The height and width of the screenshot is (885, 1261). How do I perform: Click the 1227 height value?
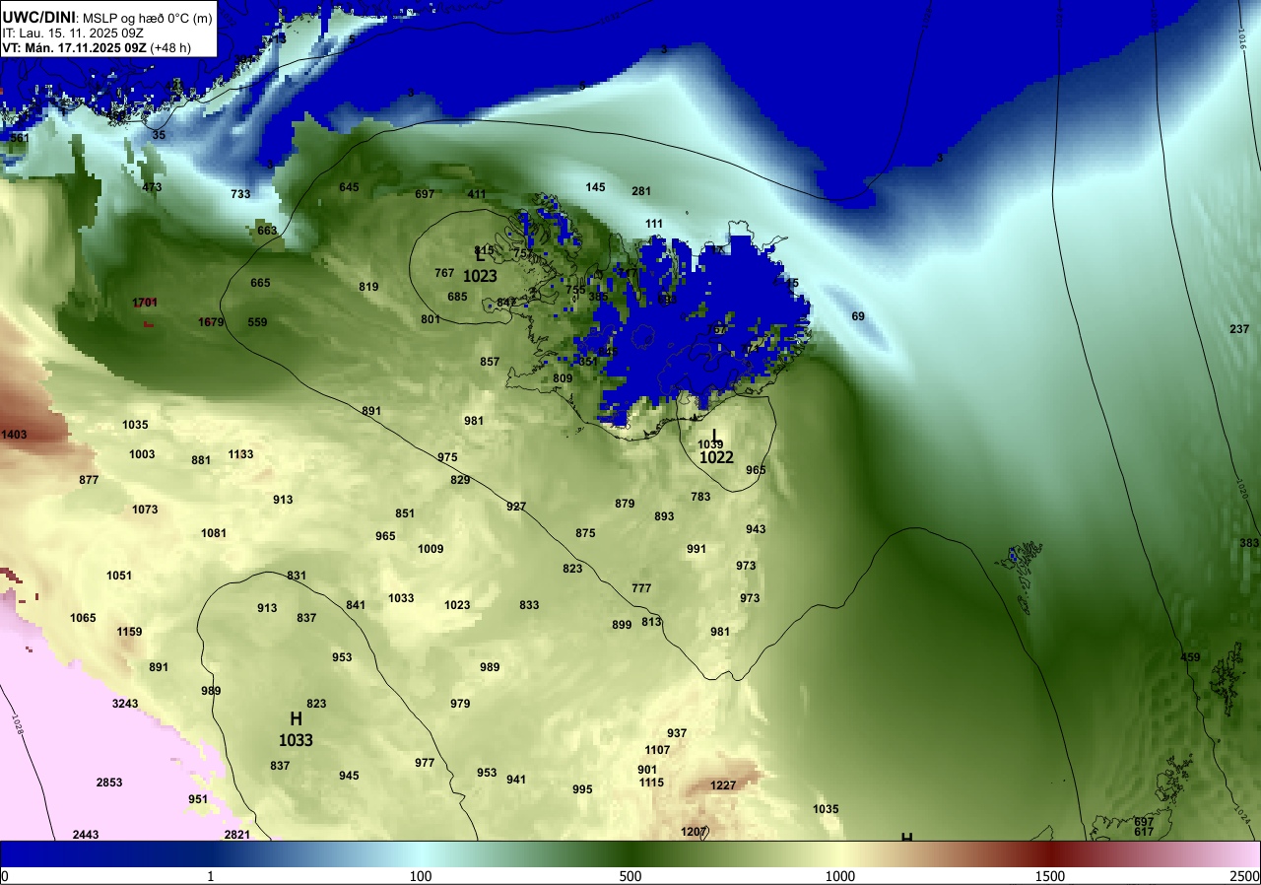(x=723, y=785)
